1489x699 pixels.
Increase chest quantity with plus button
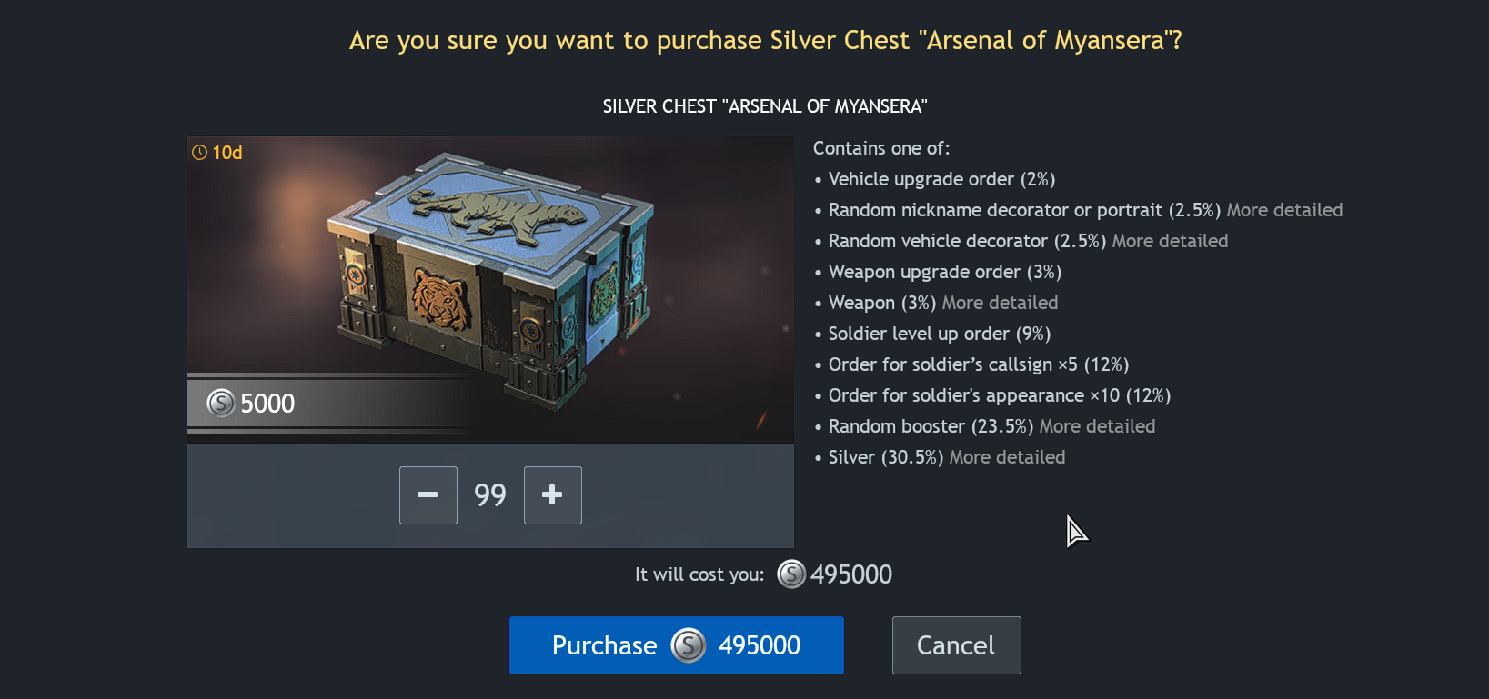(x=552, y=495)
